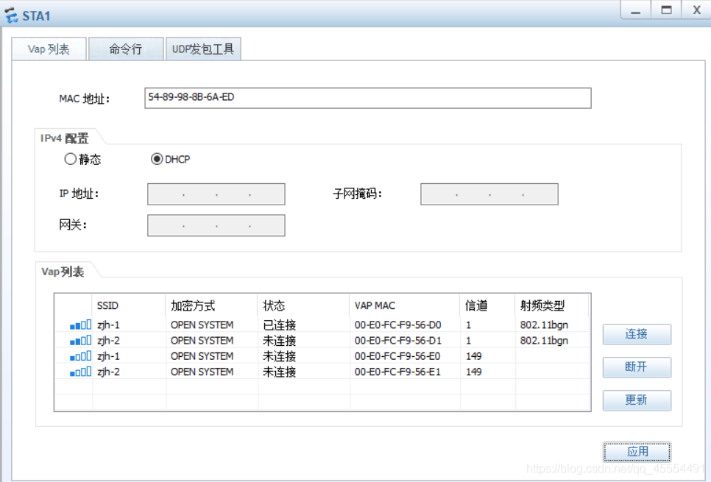Open the 命令行 tab
Image resolution: width=711 pixels, height=482 pixels.
tap(126, 49)
